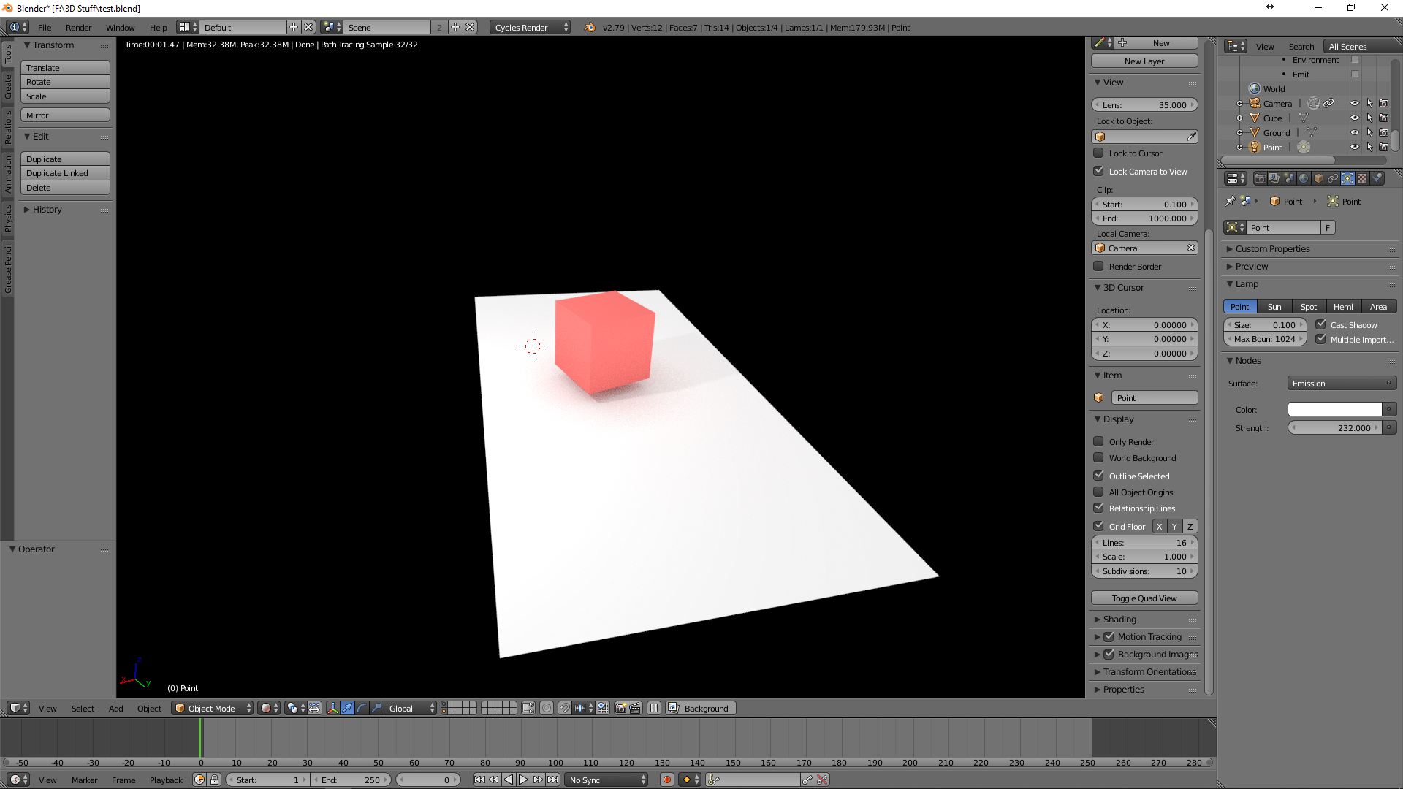This screenshot has width=1403, height=789.
Task: Enable Lock Camera to View checkbox
Action: [x=1098, y=170]
